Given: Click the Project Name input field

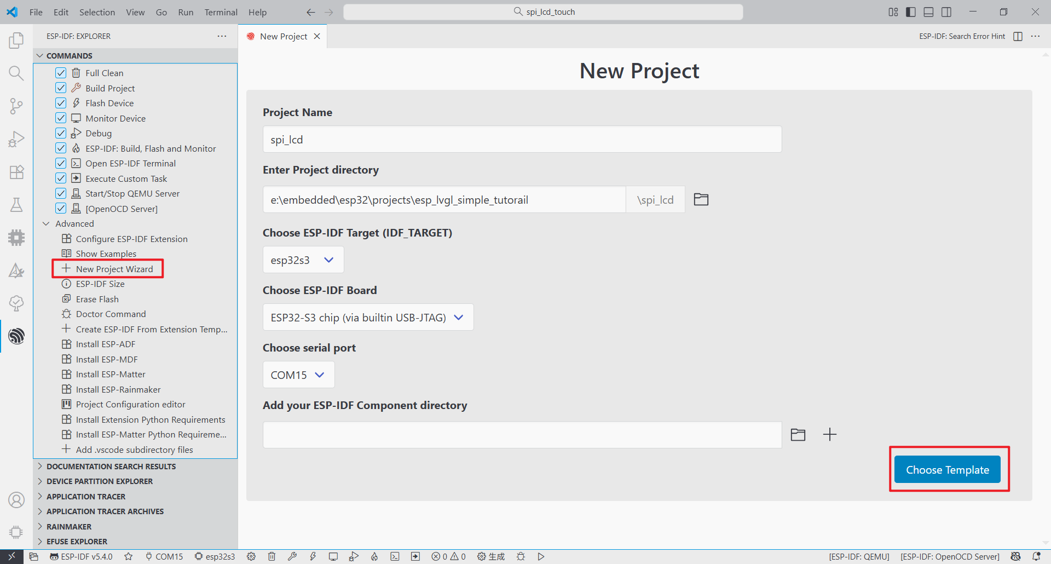Looking at the screenshot, I should (522, 139).
